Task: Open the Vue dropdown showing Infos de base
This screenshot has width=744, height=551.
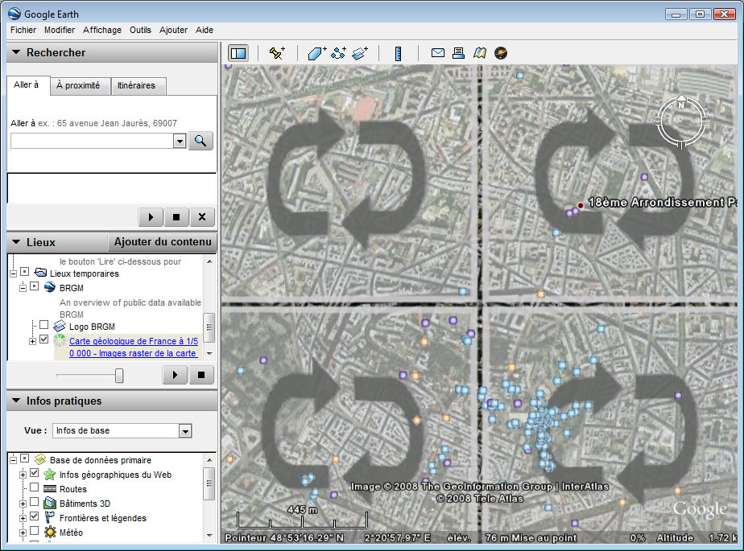Action: point(185,431)
